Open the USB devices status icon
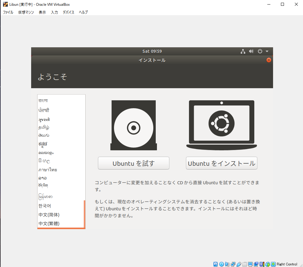This screenshot has height=267, width=303. click(x=239, y=264)
